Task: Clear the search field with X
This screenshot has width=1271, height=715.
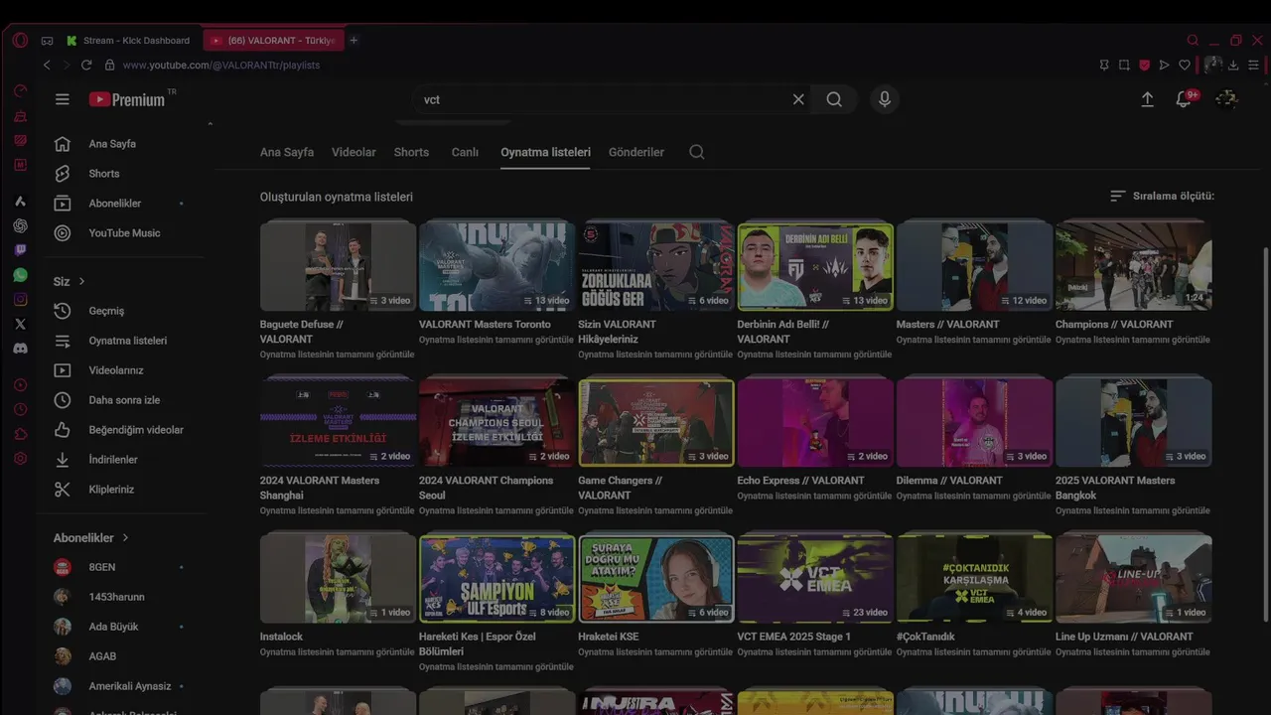Action: coord(798,99)
